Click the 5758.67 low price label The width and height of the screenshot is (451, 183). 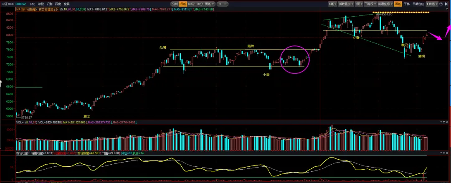pyautogui.click(x=26, y=118)
